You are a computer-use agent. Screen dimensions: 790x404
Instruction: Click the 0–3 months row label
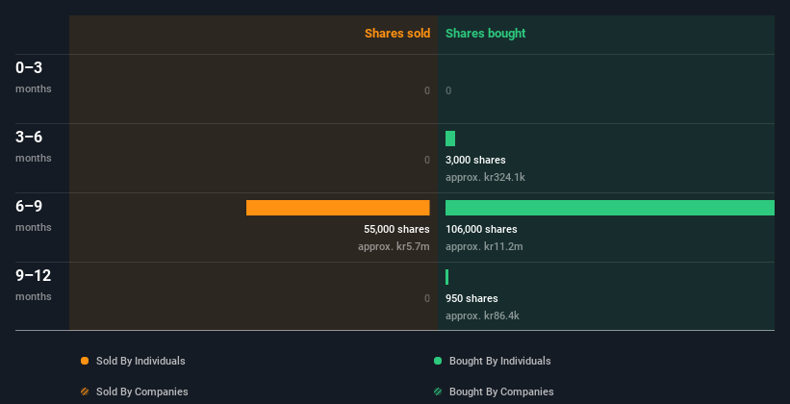click(x=34, y=77)
